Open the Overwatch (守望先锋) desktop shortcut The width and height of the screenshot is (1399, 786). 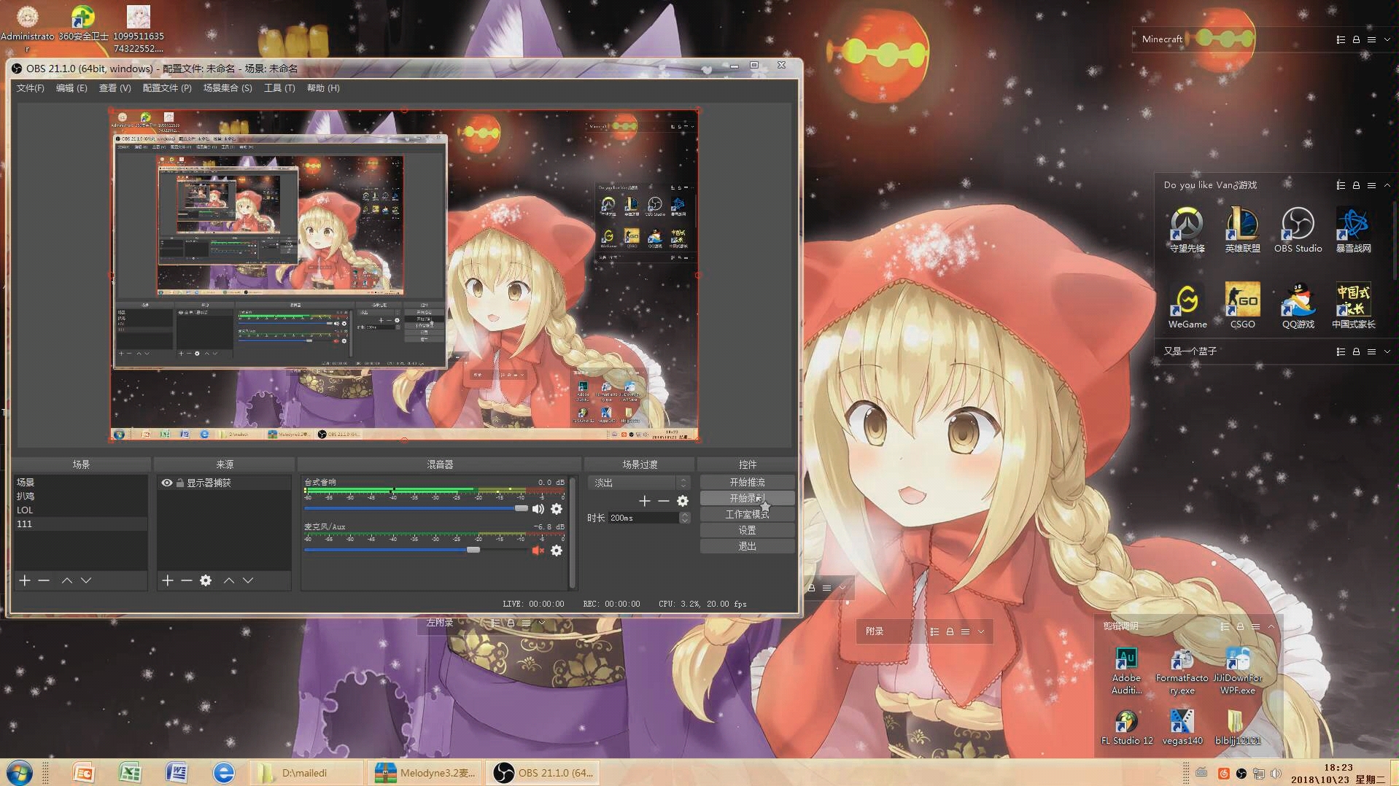1187,230
